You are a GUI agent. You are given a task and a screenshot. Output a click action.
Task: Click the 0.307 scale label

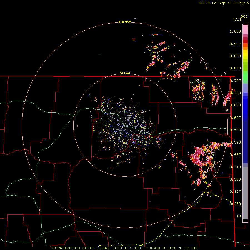pyautogui.click(x=235, y=192)
